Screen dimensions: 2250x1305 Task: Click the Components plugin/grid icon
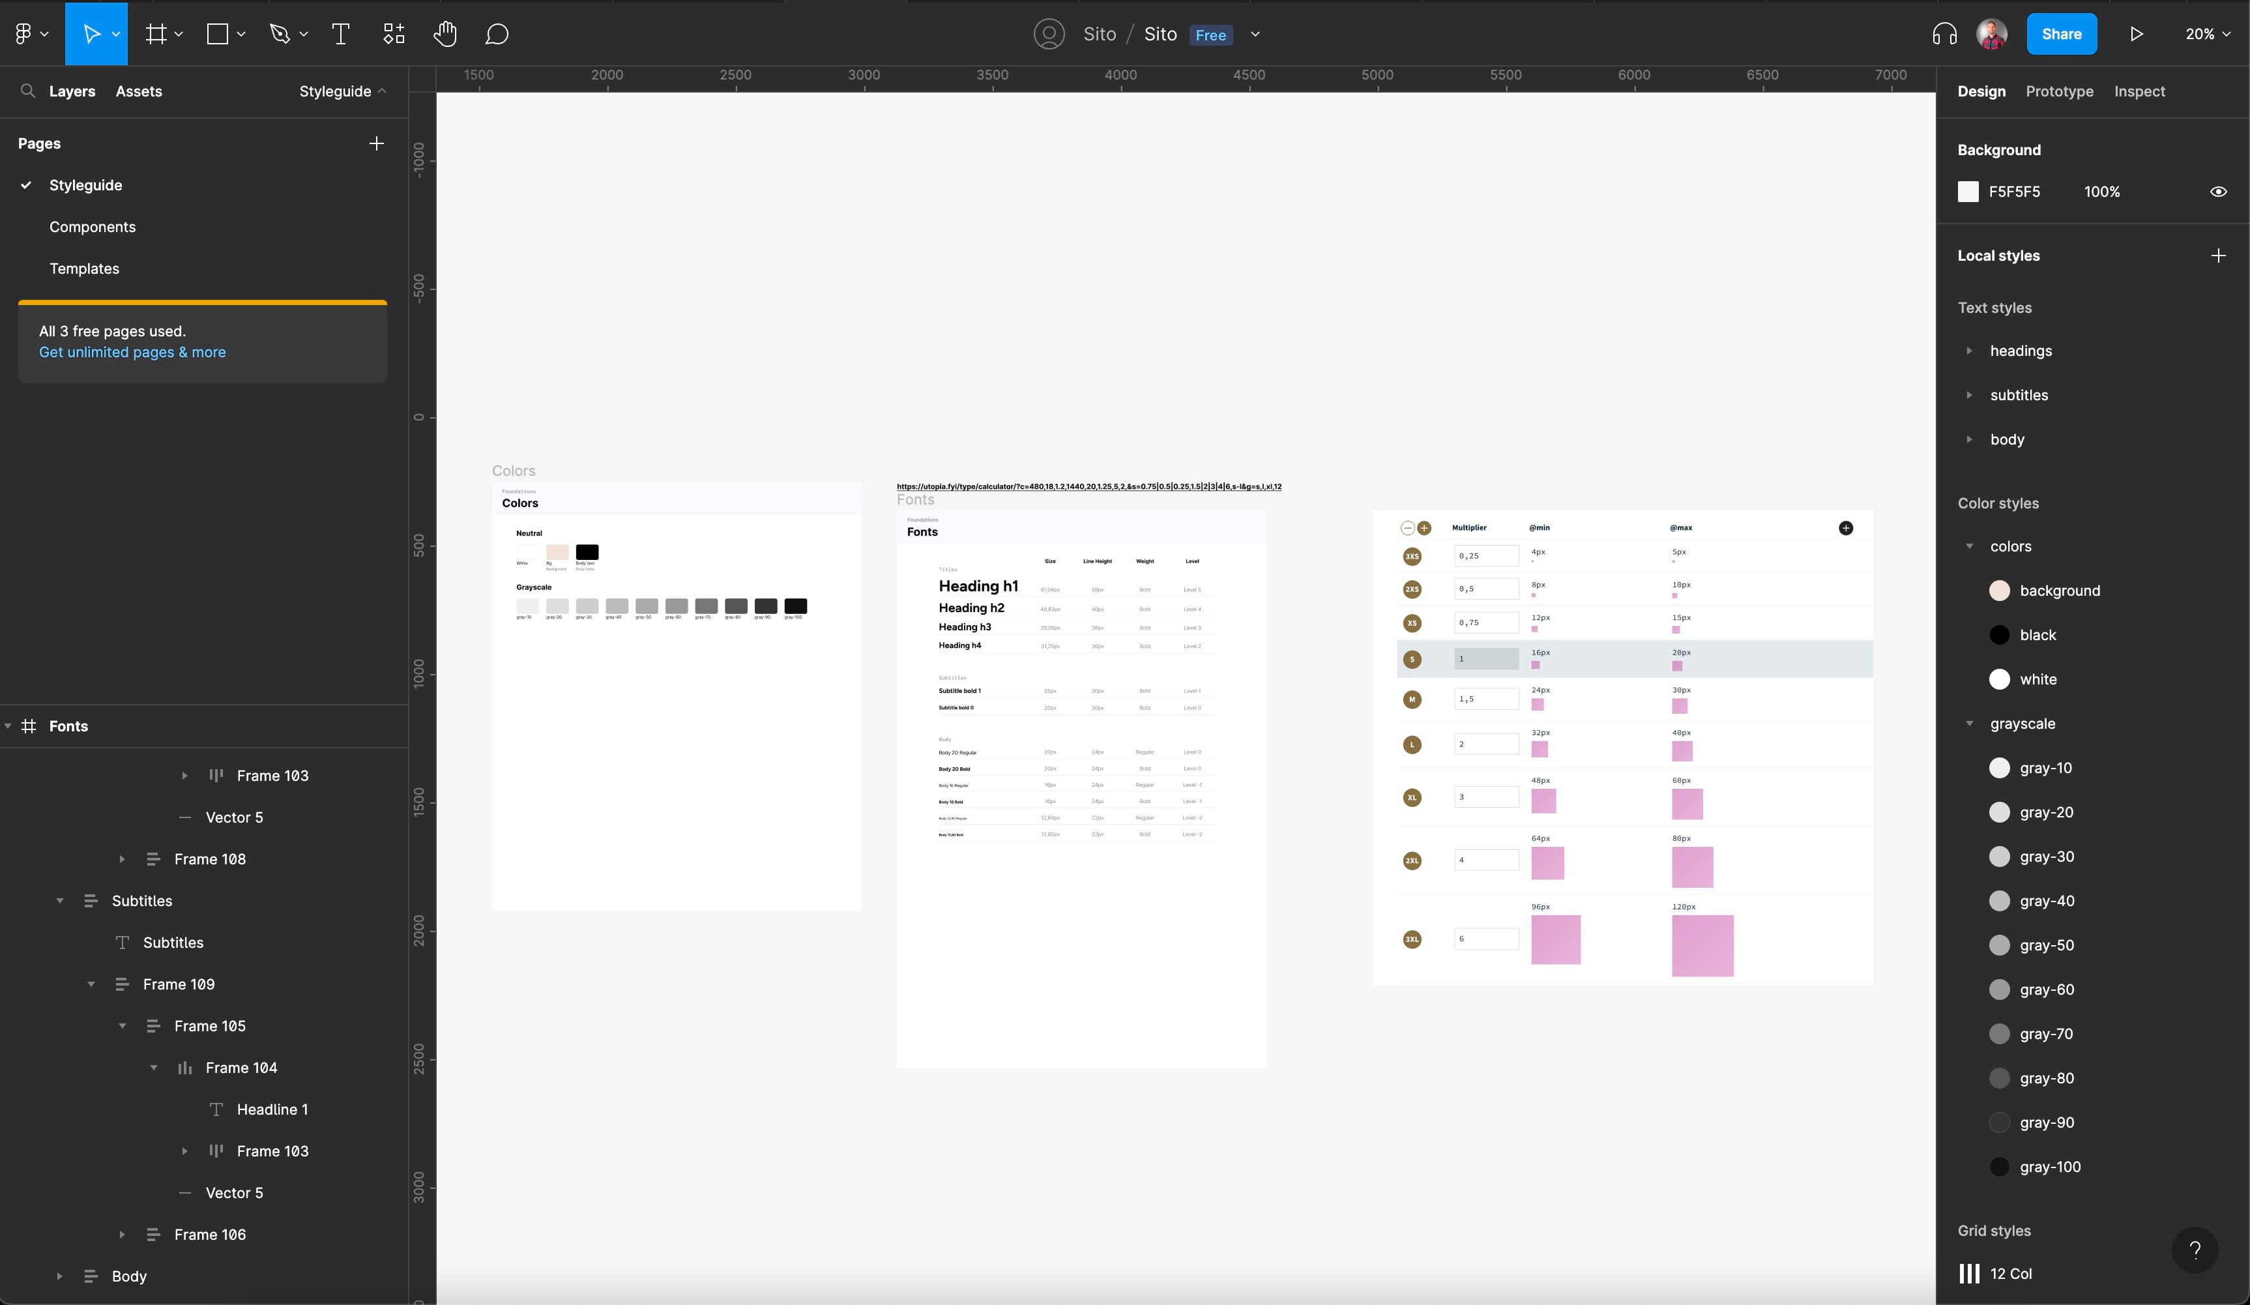(x=393, y=33)
